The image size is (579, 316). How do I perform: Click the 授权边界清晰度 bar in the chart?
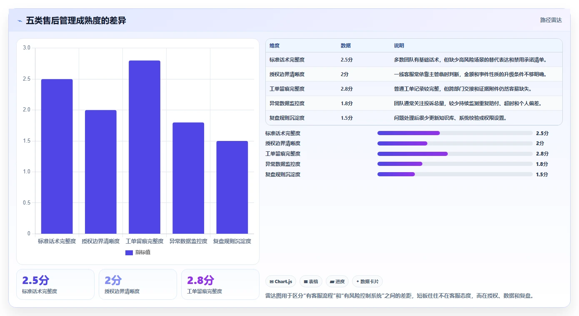pos(100,172)
